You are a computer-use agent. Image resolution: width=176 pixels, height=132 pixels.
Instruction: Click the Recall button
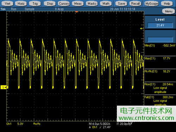[136, 4]
